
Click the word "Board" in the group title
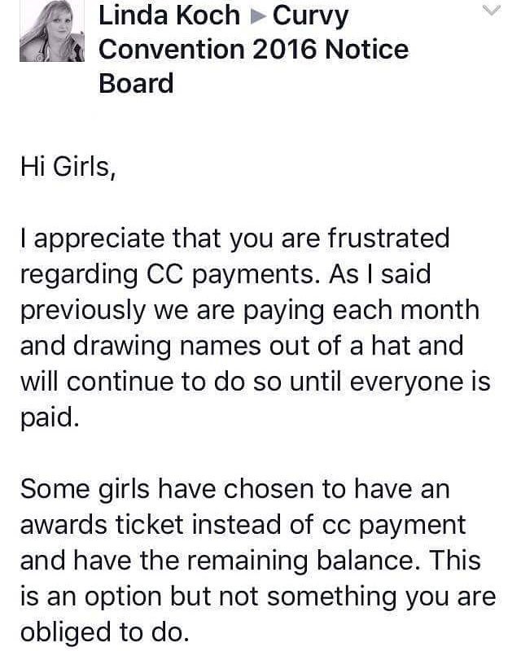point(136,83)
